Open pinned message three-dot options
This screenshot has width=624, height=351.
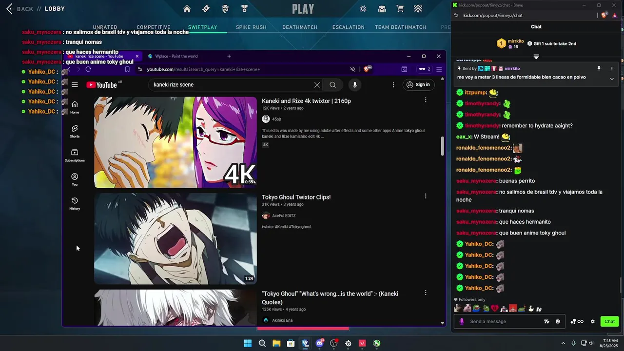click(611, 69)
